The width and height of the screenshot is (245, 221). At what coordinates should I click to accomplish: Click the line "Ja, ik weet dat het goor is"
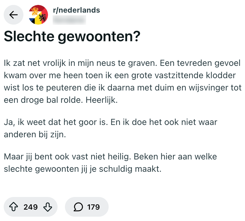111,122
